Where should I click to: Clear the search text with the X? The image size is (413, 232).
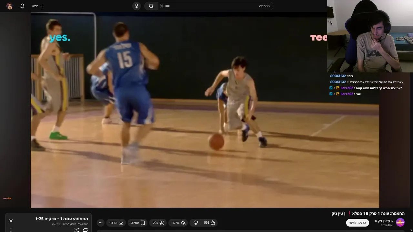[x=162, y=6]
